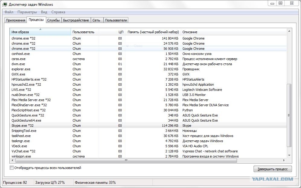
Task: Select the dwm.exe process row
Action: tap(148, 64)
